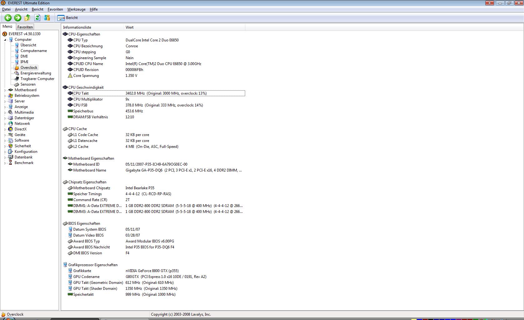Select the DRAM:FSB Verhältnis row

tap(156, 117)
